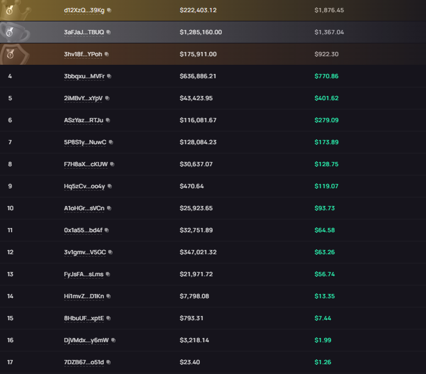Copy address d12XzQ...39Kg with the copy icon
426x374 pixels.
(x=109, y=10)
